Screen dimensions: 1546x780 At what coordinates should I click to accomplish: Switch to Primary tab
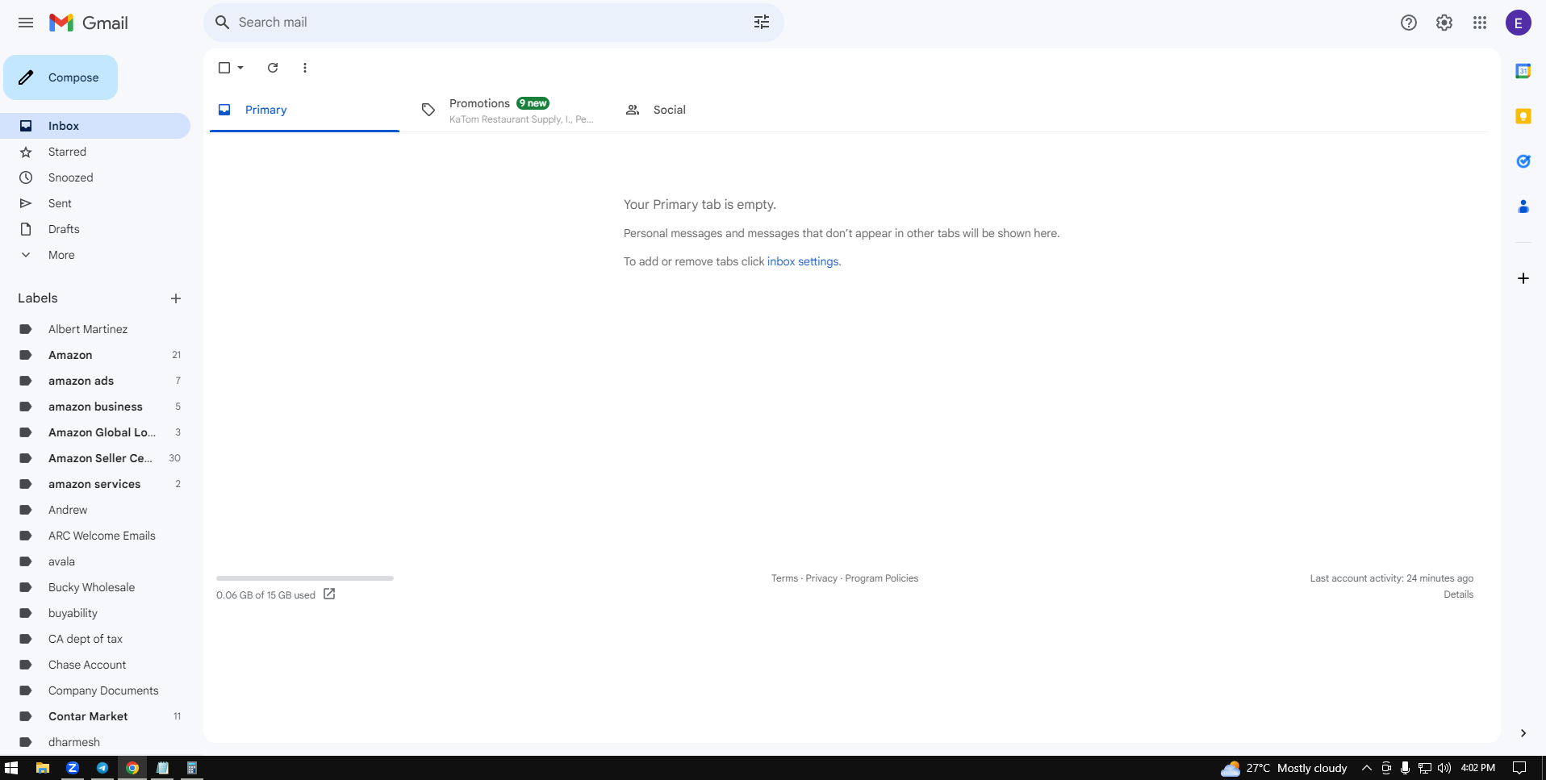pyautogui.click(x=304, y=110)
